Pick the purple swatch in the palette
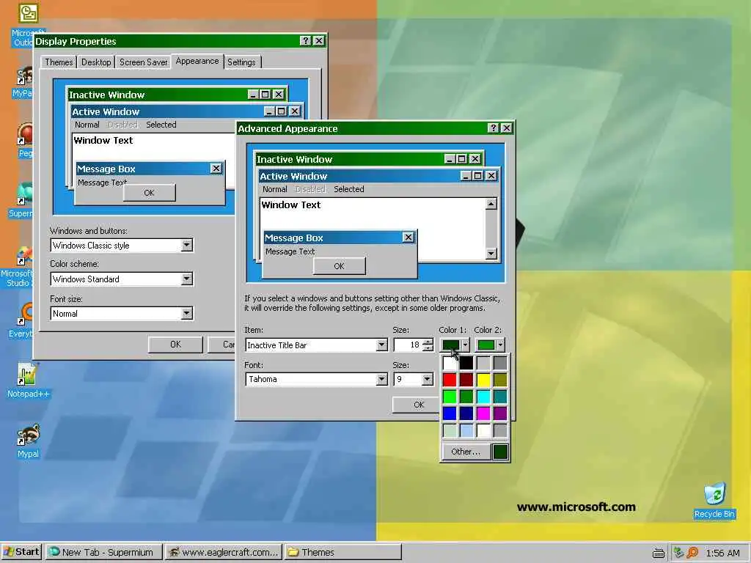This screenshot has width=751, height=563. (x=500, y=413)
